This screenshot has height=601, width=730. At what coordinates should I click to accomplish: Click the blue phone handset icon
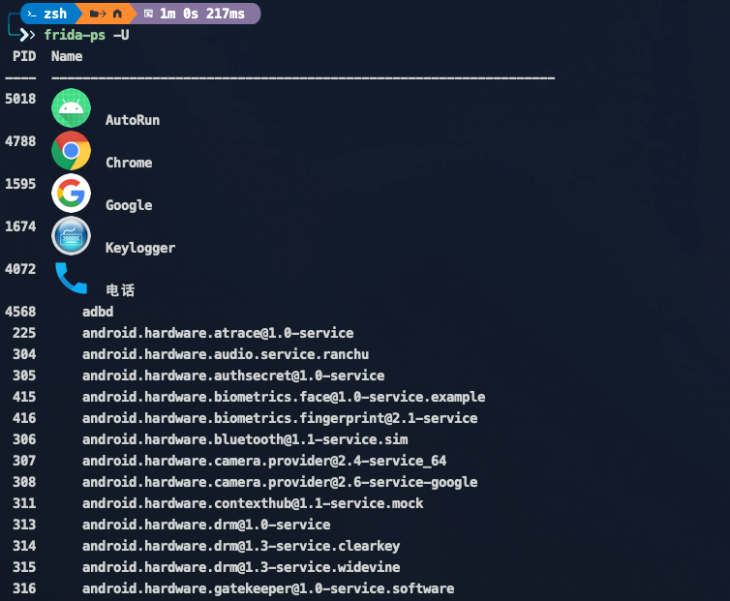point(72,278)
